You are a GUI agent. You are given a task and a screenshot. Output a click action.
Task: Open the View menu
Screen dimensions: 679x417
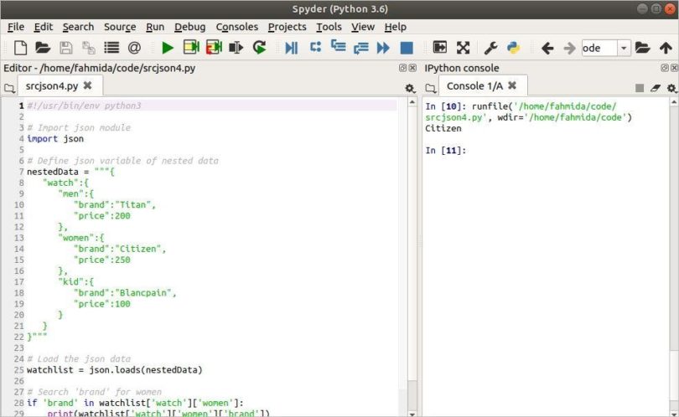(x=362, y=27)
